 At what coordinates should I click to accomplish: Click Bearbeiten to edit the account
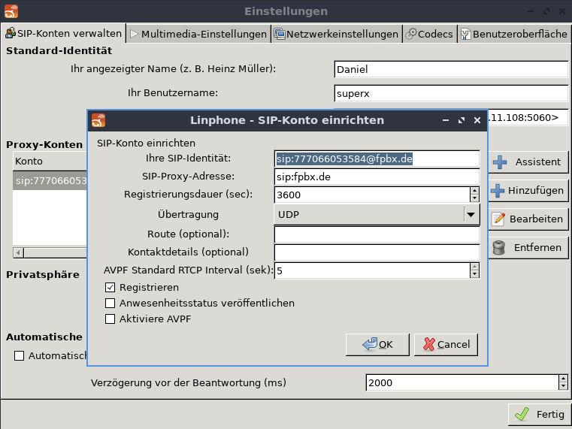tap(528, 219)
